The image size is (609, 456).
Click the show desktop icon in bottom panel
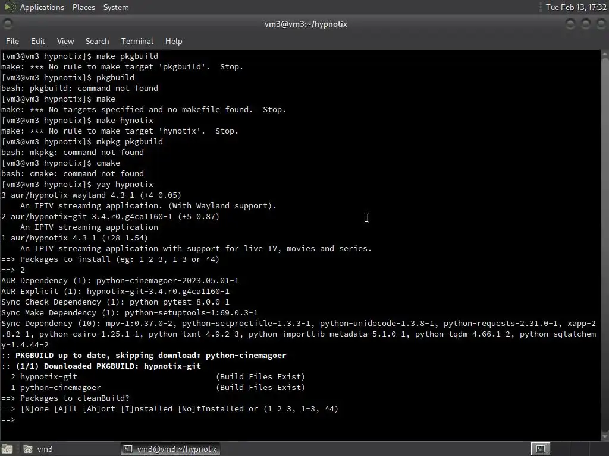(x=7, y=449)
